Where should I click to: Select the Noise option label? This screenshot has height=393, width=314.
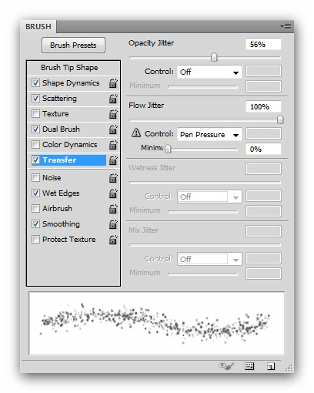pos(52,178)
